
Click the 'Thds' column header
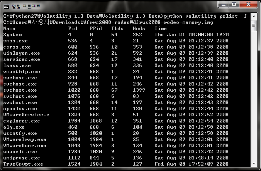(x=117, y=28)
